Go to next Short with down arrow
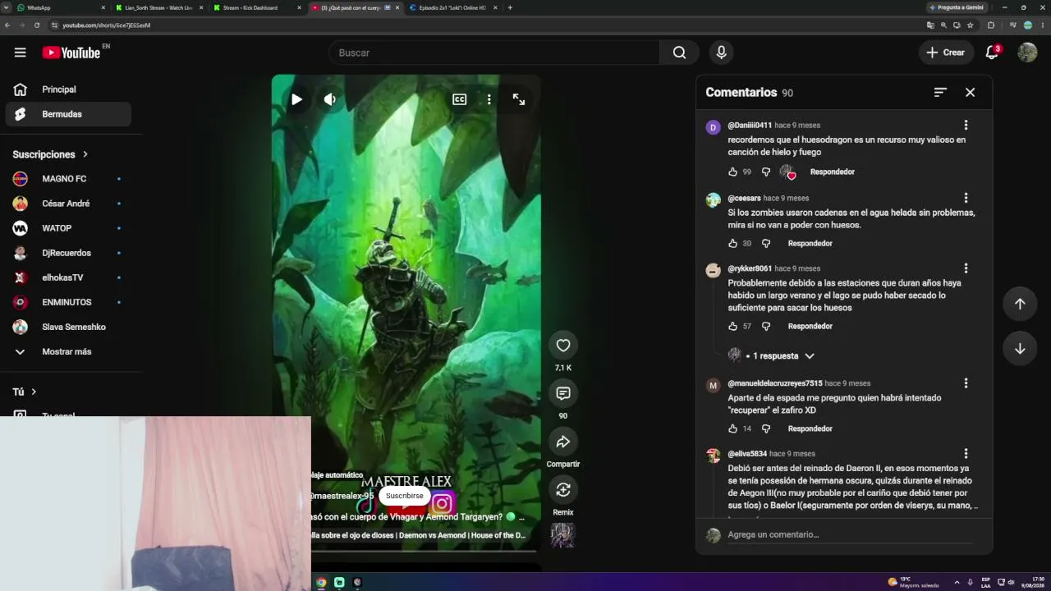The image size is (1051, 591). tap(1020, 348)
